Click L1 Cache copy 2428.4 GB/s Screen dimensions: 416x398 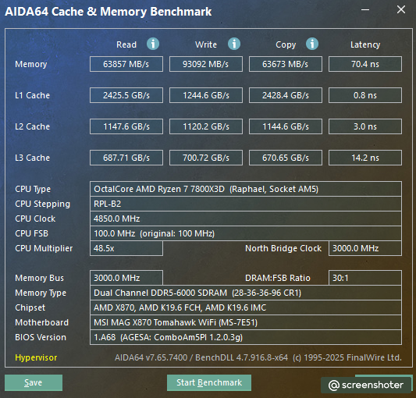286,95
